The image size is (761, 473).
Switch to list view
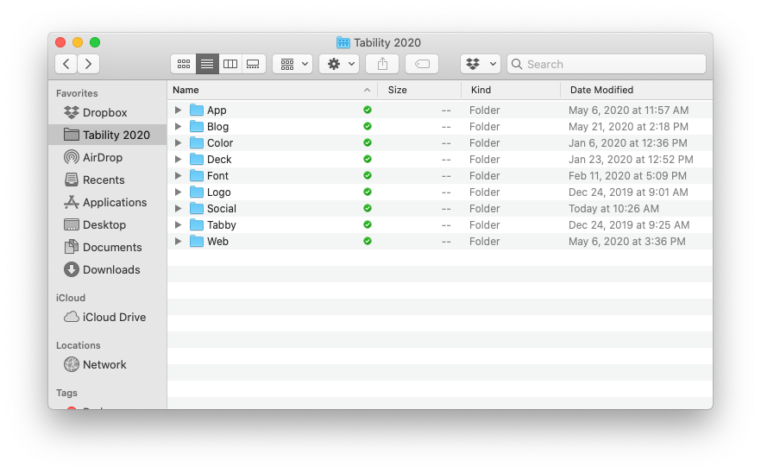(207, 64)
